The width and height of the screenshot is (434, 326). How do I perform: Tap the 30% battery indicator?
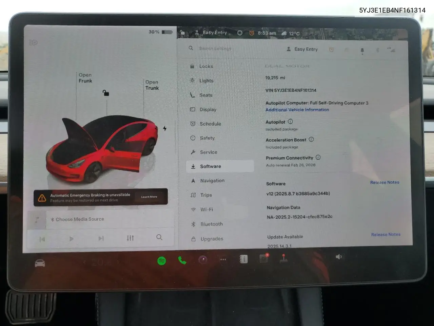click(160, 32)
